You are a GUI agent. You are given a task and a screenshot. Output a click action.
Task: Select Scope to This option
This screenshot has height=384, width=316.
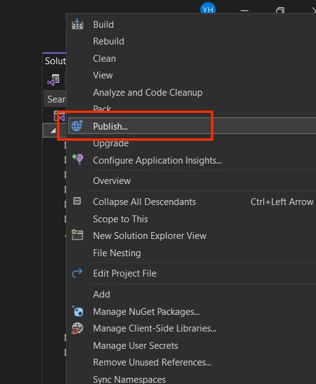click(x=120, y=219)
